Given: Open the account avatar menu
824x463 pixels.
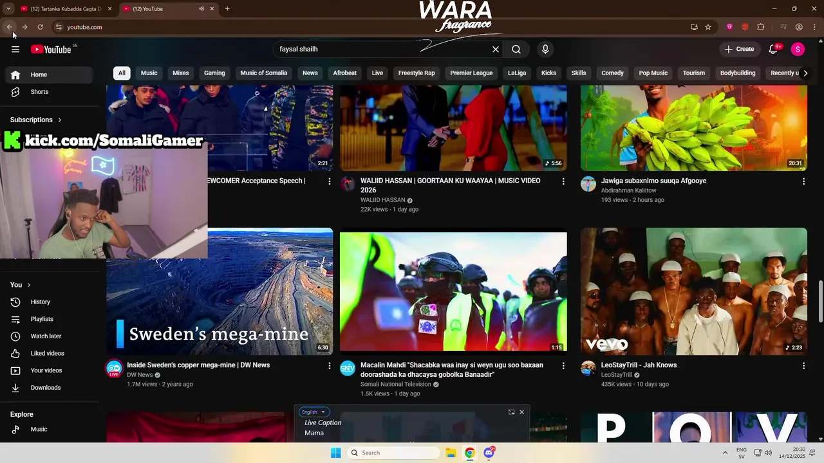Looking at the screenshot, I should tap(798, 50).
